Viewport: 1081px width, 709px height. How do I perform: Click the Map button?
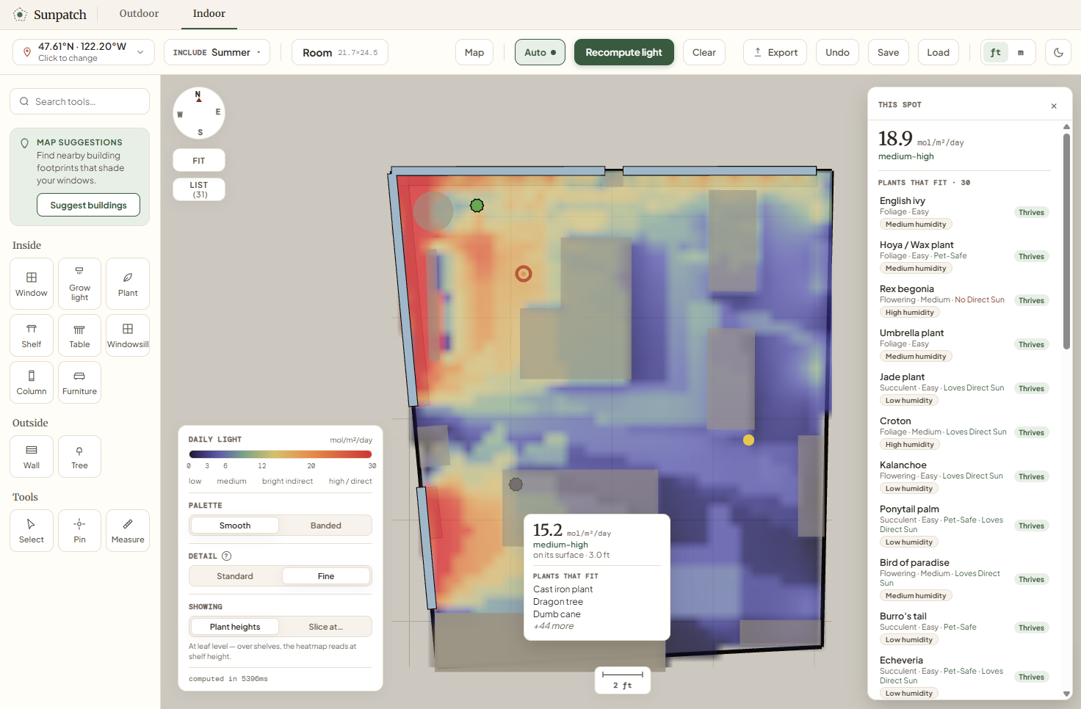coord(474,52)
